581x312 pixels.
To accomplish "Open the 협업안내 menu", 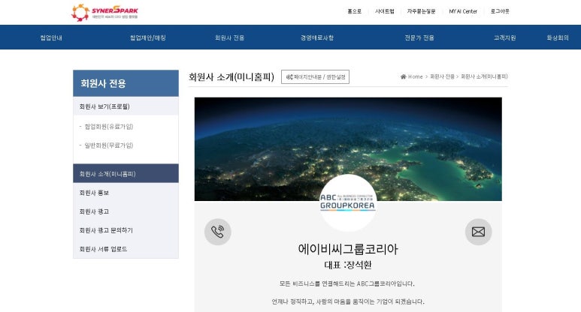I will pyautogui.click(x=51, y=37).
